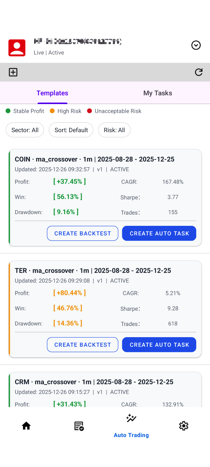Viewport: 210px width, 467px height.
Task: Create backtest for TER template
Action: pos(83,345)
